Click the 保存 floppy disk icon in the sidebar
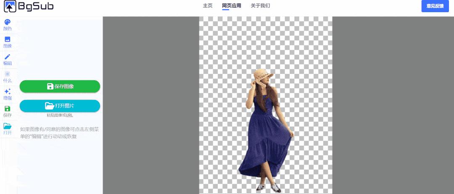The height and width of the screenshot is (194, 454). tap(8, 109)
